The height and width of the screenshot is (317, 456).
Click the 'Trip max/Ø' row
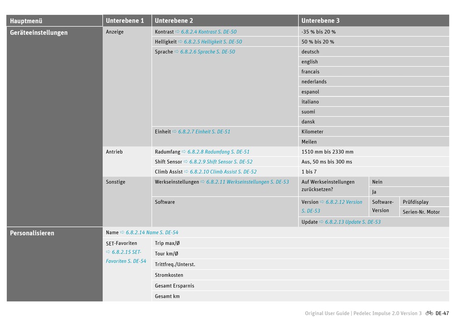300,243
